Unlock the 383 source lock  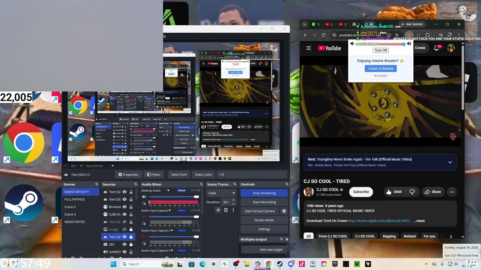pyautogui.click(x=131, y=244)
